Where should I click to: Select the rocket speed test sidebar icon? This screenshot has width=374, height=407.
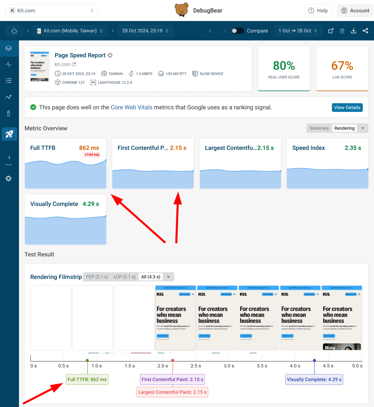coord(9,134)
